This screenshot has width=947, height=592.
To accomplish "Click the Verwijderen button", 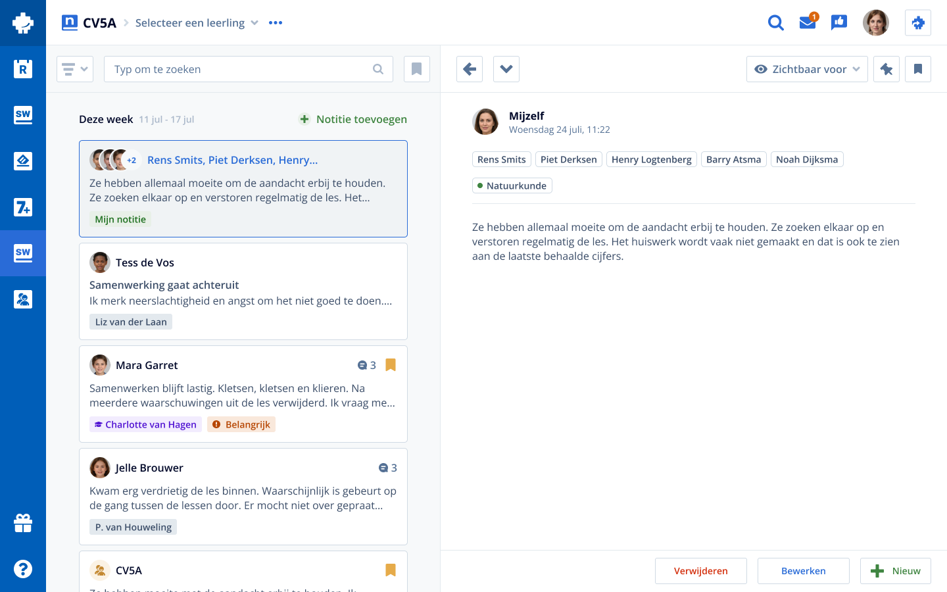I will [x=700, y=571].
